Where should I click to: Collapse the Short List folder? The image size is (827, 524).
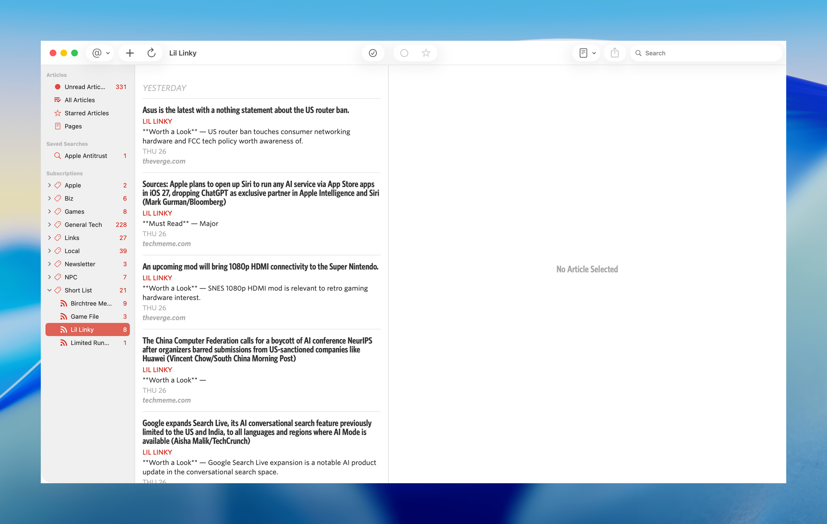point(49,290)
